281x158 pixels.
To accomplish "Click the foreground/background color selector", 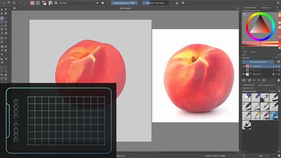I will (x=44, y=3).
